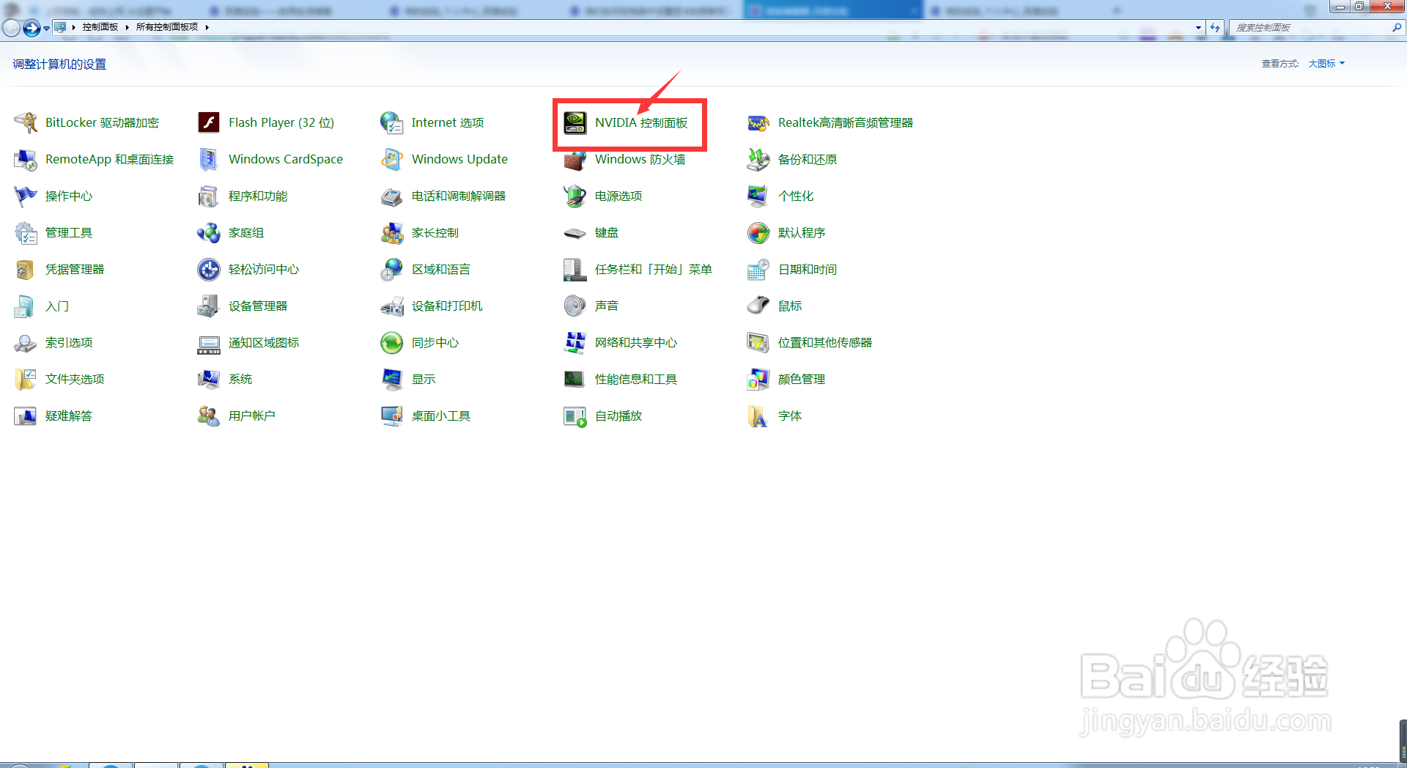The width and height of the screenshot is (1407, 768).
Task: Open the 性能信息和工具 link
Action: tap(636, 379)
